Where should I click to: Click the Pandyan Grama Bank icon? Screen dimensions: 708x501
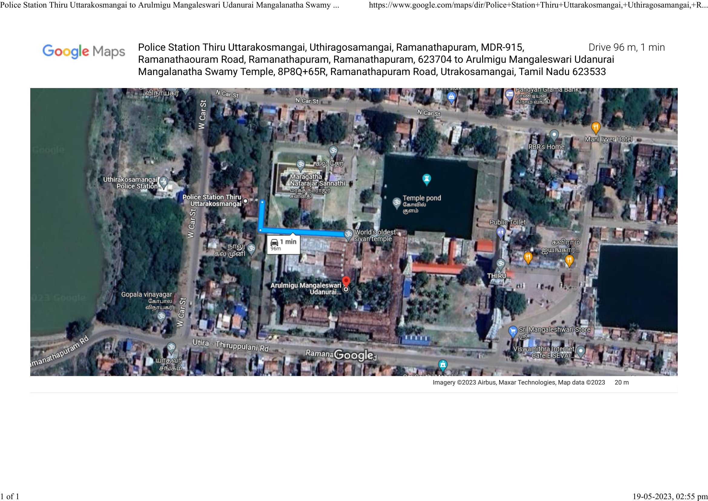pyautogui.click(x=509, y=94)
